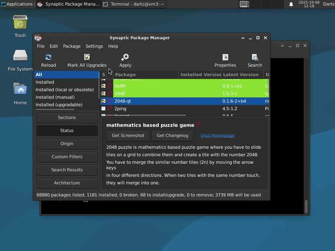Click the clock in the top panel
Viewport: 335px width, 251px height.
pyautogui.click(x=309, y=4)
